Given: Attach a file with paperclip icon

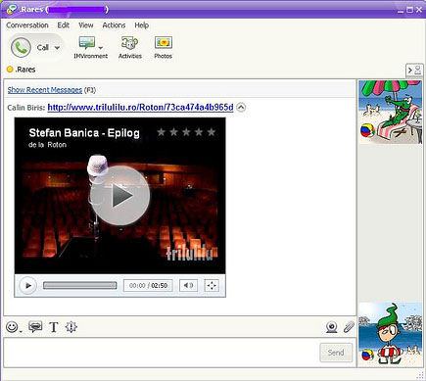Looking at the screenshot, I should (x=349, y=327).
